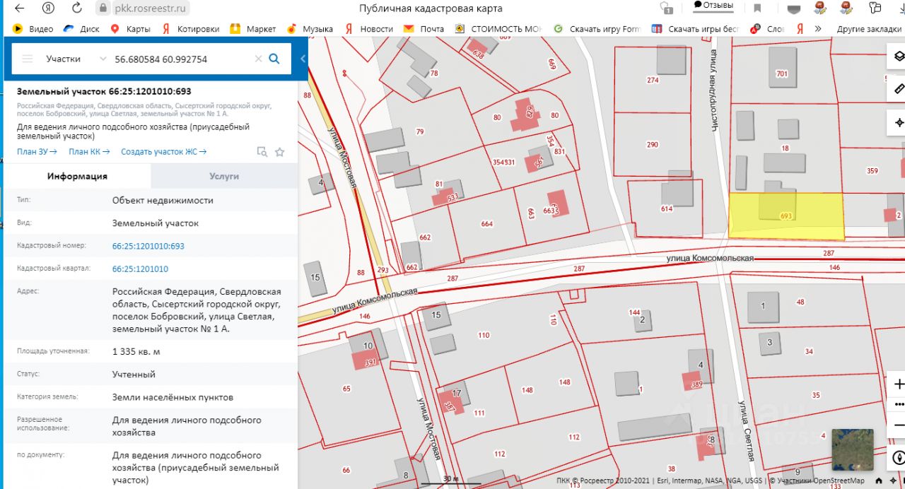Open cadastral number 66:25:1201010:693 link
Image resolution: width=905 pixels, height=489 pixels.
(148, 246)
